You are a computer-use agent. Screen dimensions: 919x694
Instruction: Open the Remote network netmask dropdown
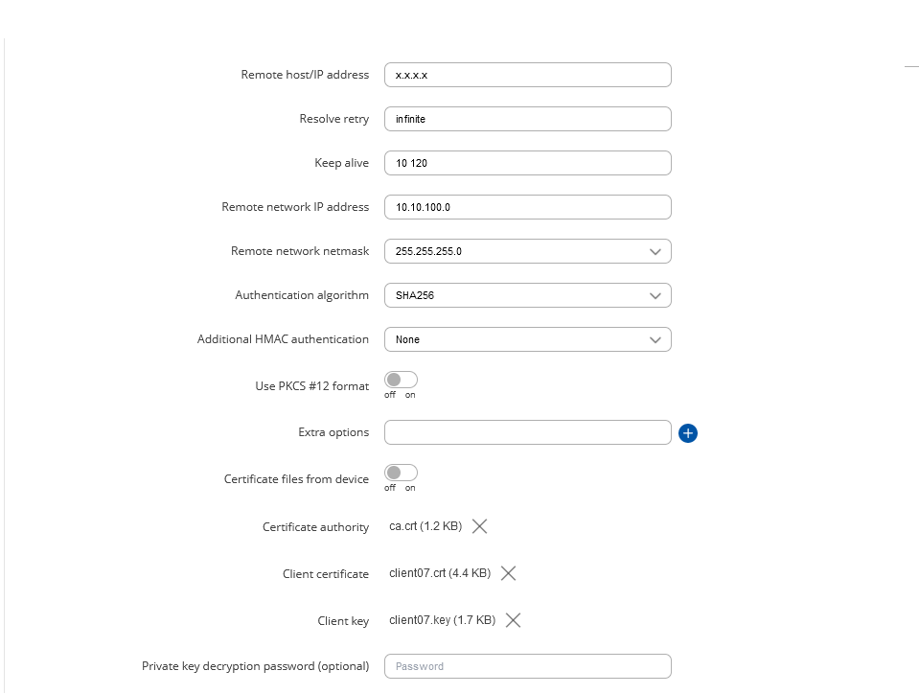pyautogui.click(x=527, y=251)
